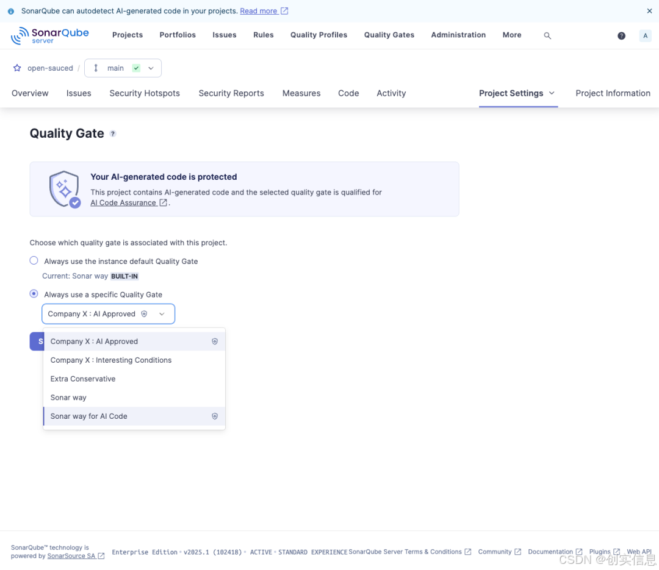Click shield icon inside the selected gate combo box
Screen dimensions: 659x570
(144, 314)
